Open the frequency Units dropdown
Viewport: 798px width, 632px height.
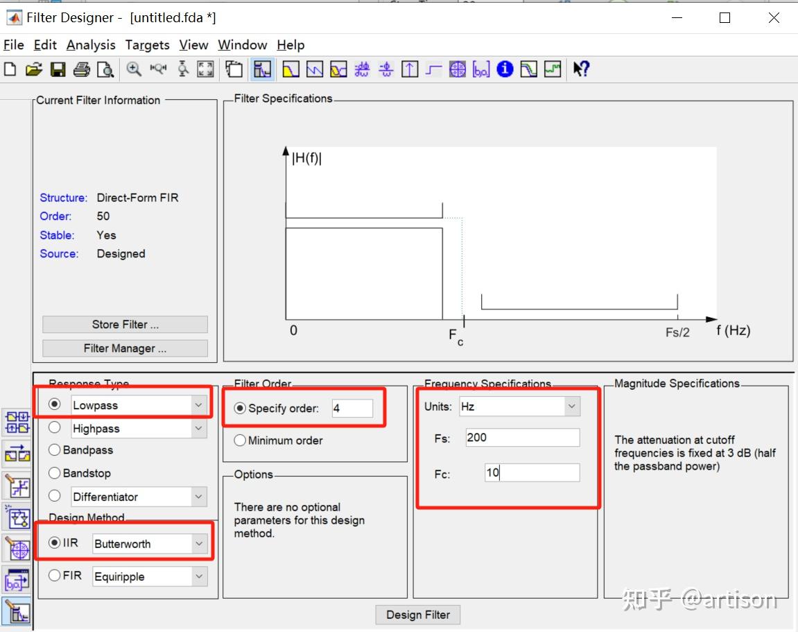[x=572, y=407]
